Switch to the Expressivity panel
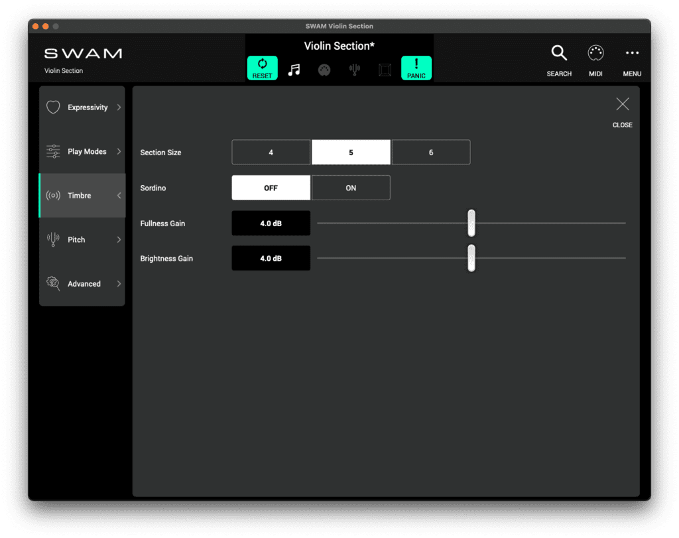The height and width of the screenshot is (538, 679). [x=82, y=107]
